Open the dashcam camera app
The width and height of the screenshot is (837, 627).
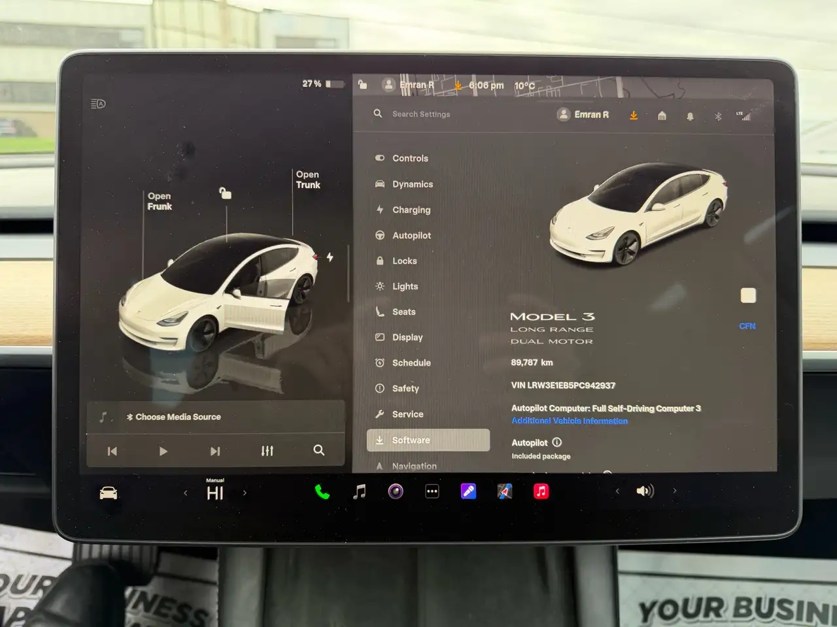pos(396,491)
